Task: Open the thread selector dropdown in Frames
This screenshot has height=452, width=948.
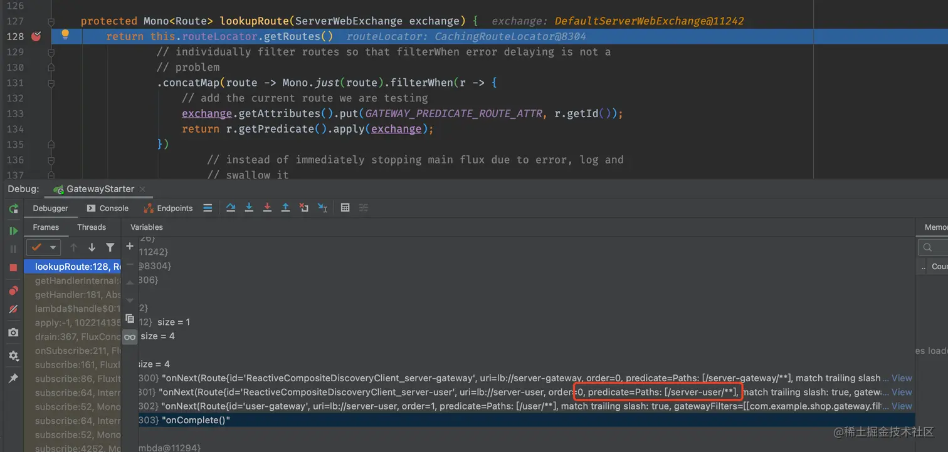Action: (x=43, y=247)
